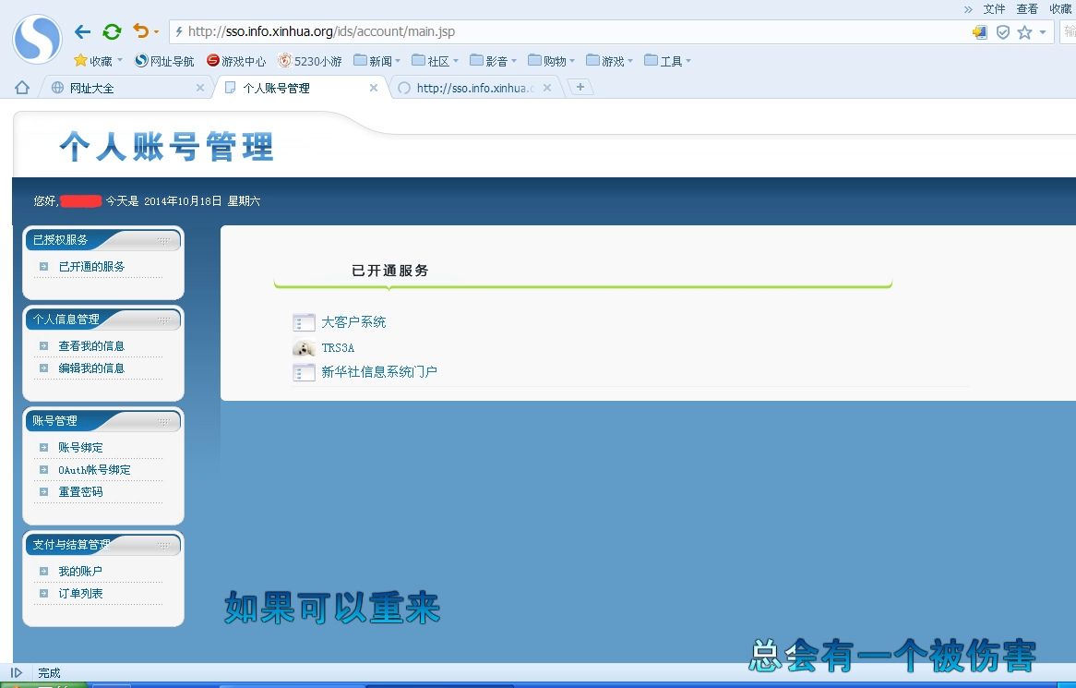Click the arrow icon beside 账号绑定
Image resolution: width=1076 pixels, height=688 pixels.
tap(44, 448)
